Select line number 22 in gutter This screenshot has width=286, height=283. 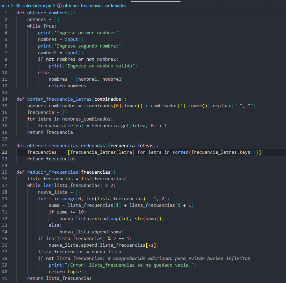point(5,152)
